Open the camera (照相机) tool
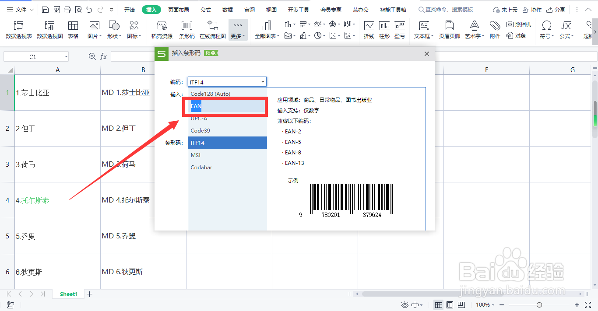The width and height of the screenshot is (598, 311). (519, 24)
